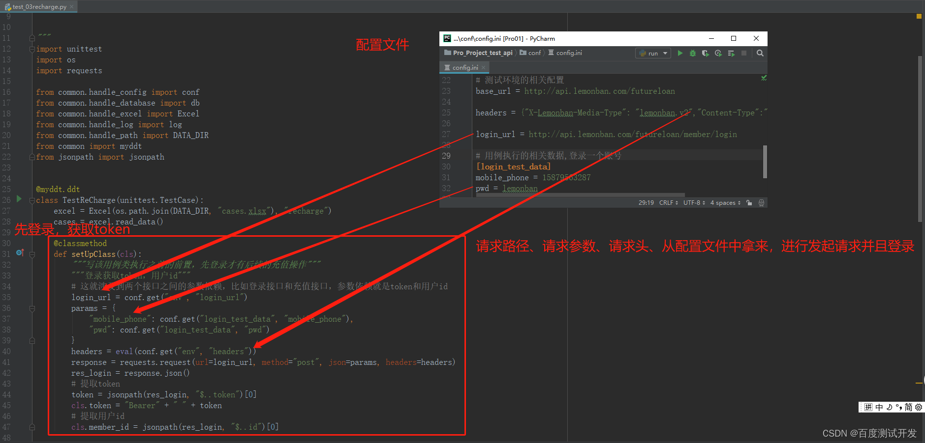Viewport: 925px width, 443px height.
Task: Click @myddt.ddt decorator text
Action: coord(58,190)
